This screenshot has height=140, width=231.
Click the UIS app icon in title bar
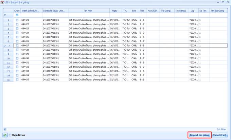(x=2, y=2)
